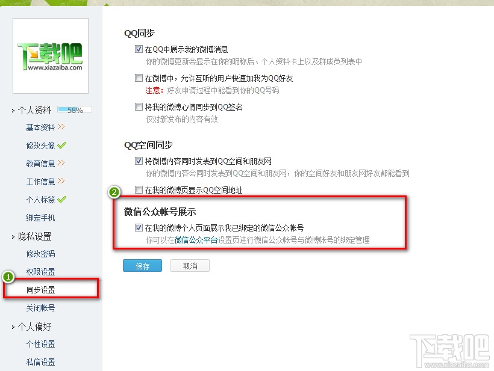
Task: Select 关闭帐号 (Close Account) option
Action: (x=40, y=308)
